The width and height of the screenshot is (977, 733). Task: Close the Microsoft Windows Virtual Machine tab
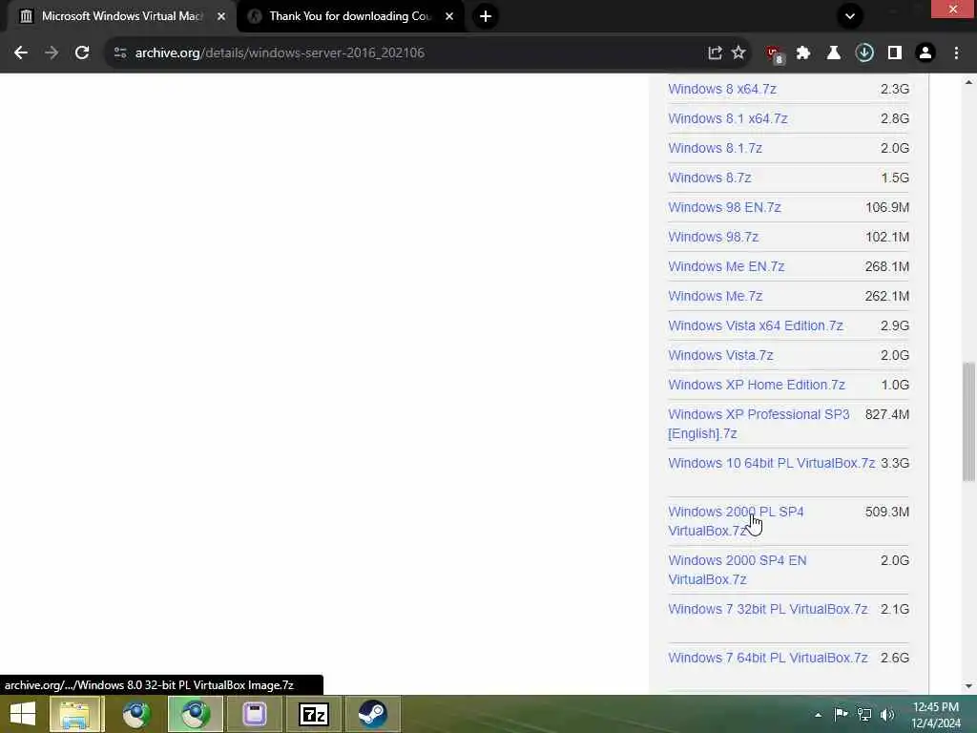coord(221,16)
